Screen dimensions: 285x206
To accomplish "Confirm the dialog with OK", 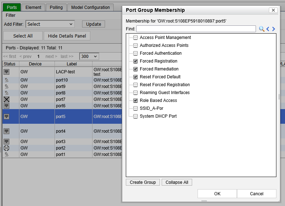I will [217, 193].
